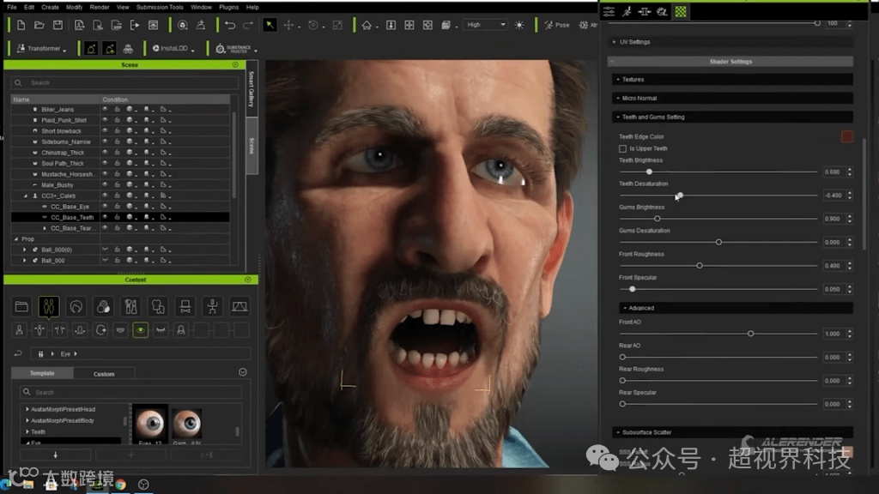This screenshot has height=494, width=879.
Task: Switch to the Custom content tab
Action: [104, 374]
